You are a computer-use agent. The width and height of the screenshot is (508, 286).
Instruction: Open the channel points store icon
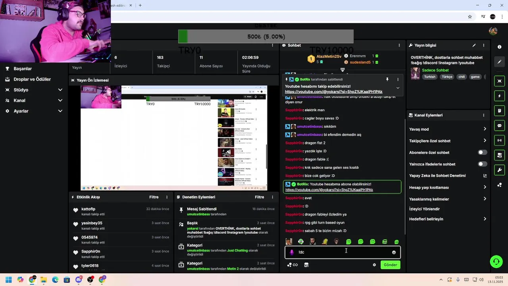click(306, 265)
